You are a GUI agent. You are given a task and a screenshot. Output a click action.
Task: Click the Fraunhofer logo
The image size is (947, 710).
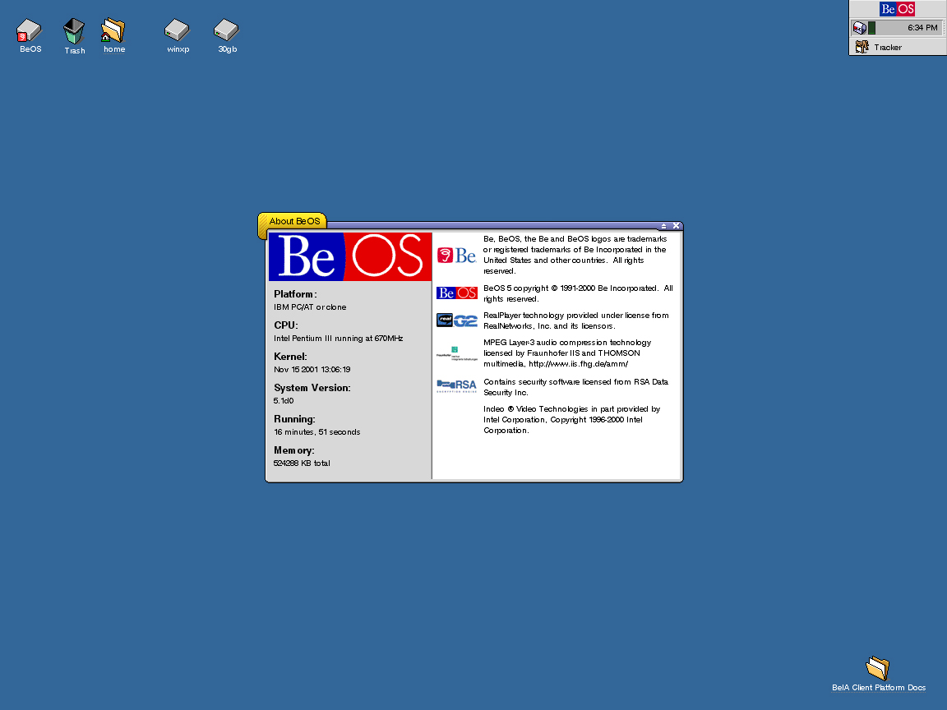coord(456,353)
